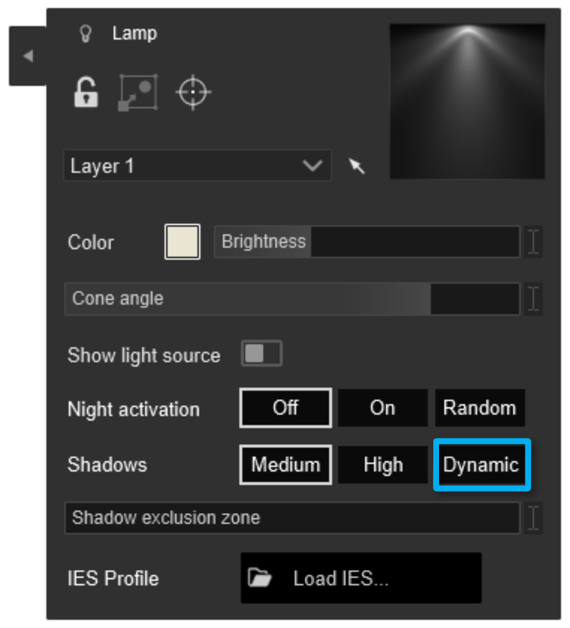570x628 pixels.
Task: Select High shadow quality
Action: tap(382, 464)
